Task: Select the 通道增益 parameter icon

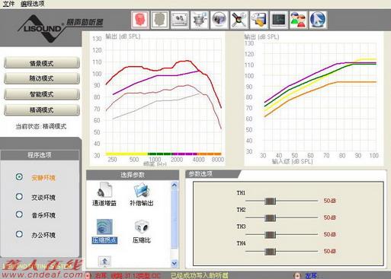Action: tap(104, 194)
